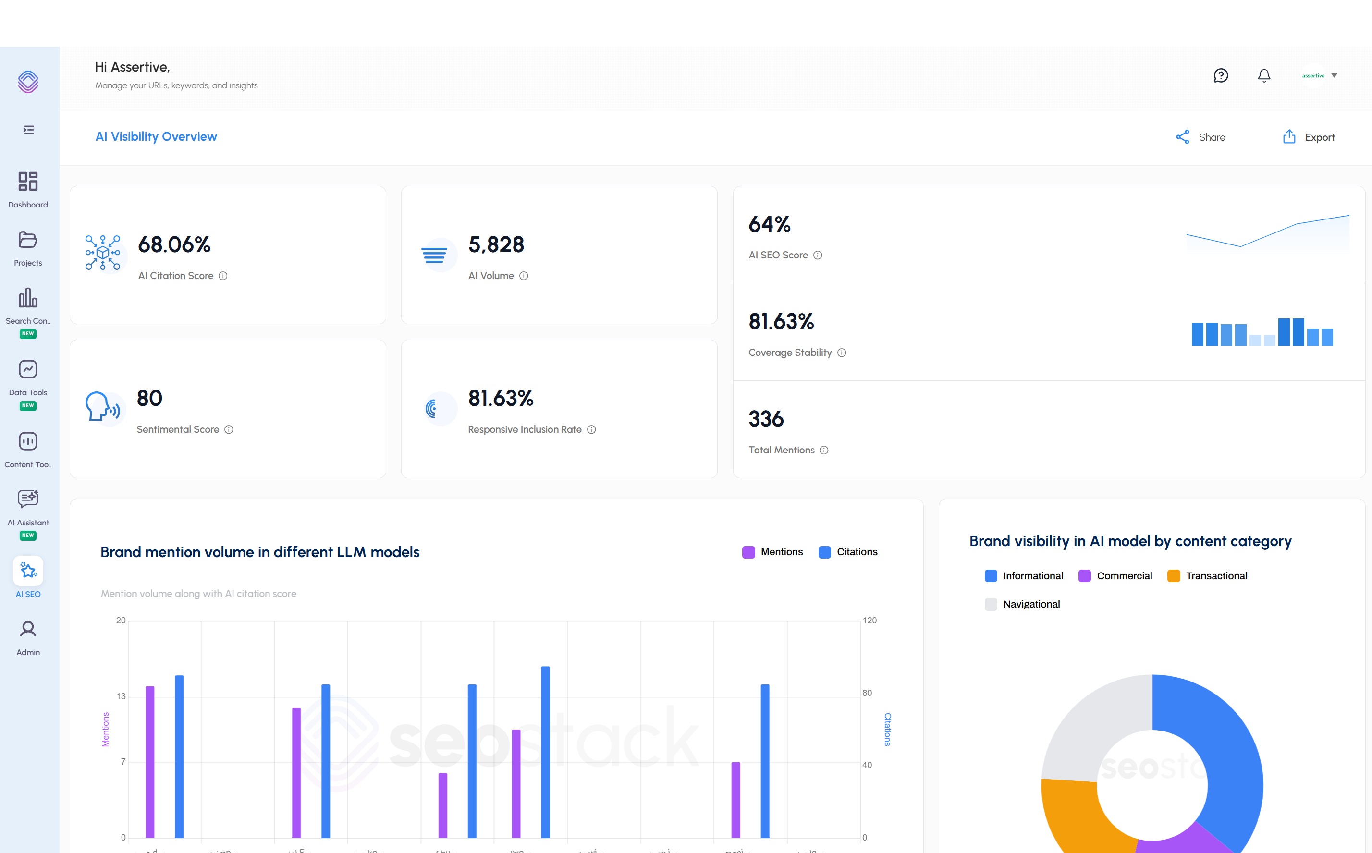Open the Admin user icon

pos(28,629)
